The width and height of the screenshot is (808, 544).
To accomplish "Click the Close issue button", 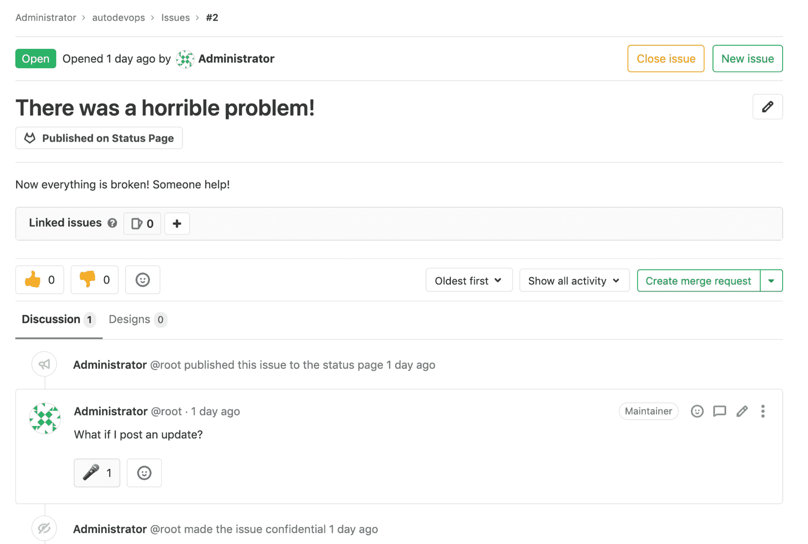I will coord(665,59).
